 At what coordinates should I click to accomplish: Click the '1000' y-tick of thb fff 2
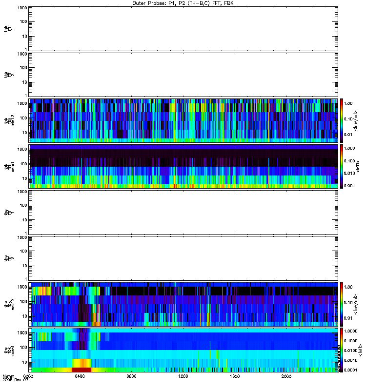pyautogui.click(x=22, y=54)
